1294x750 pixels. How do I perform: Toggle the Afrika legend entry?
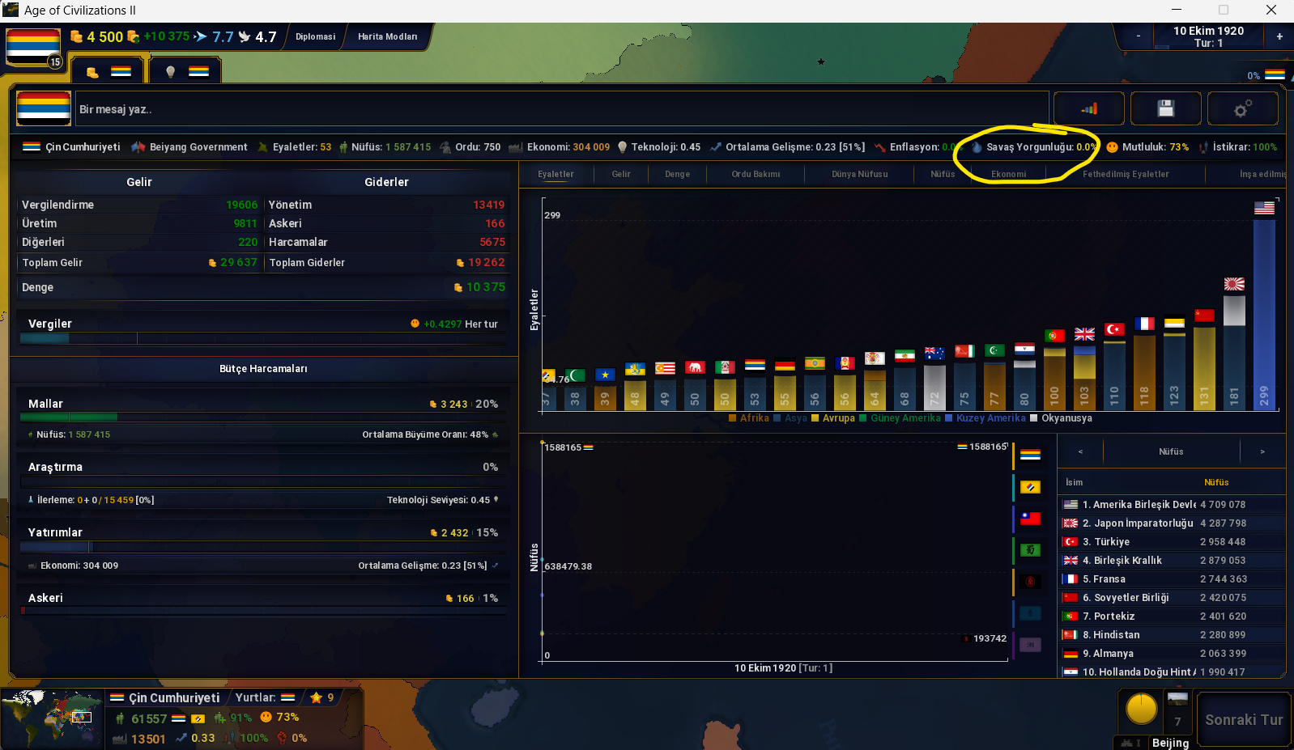tap(749, 418)
